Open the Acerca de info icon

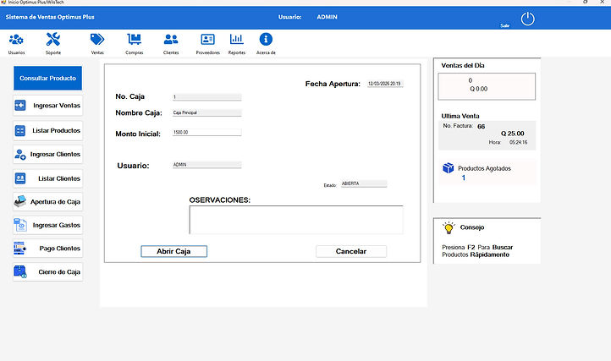coord(266,40)
